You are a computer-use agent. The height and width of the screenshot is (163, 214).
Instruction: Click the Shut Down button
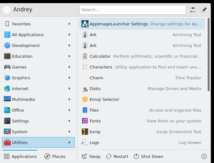[x=148, y=156]
